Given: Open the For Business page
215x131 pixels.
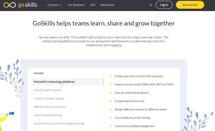Looking at the screenshot, I should tap(76, 5).
